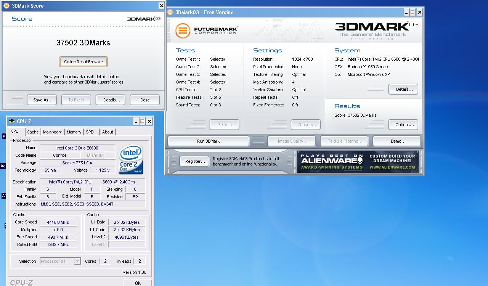Click the CPU-Z title bar icon
This screenshot has height=286, width=488.
[x=12, y=121]
